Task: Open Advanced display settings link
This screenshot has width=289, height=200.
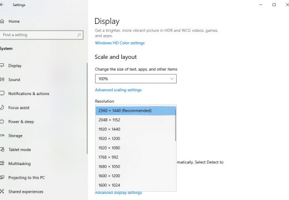Action: point(118,193)
